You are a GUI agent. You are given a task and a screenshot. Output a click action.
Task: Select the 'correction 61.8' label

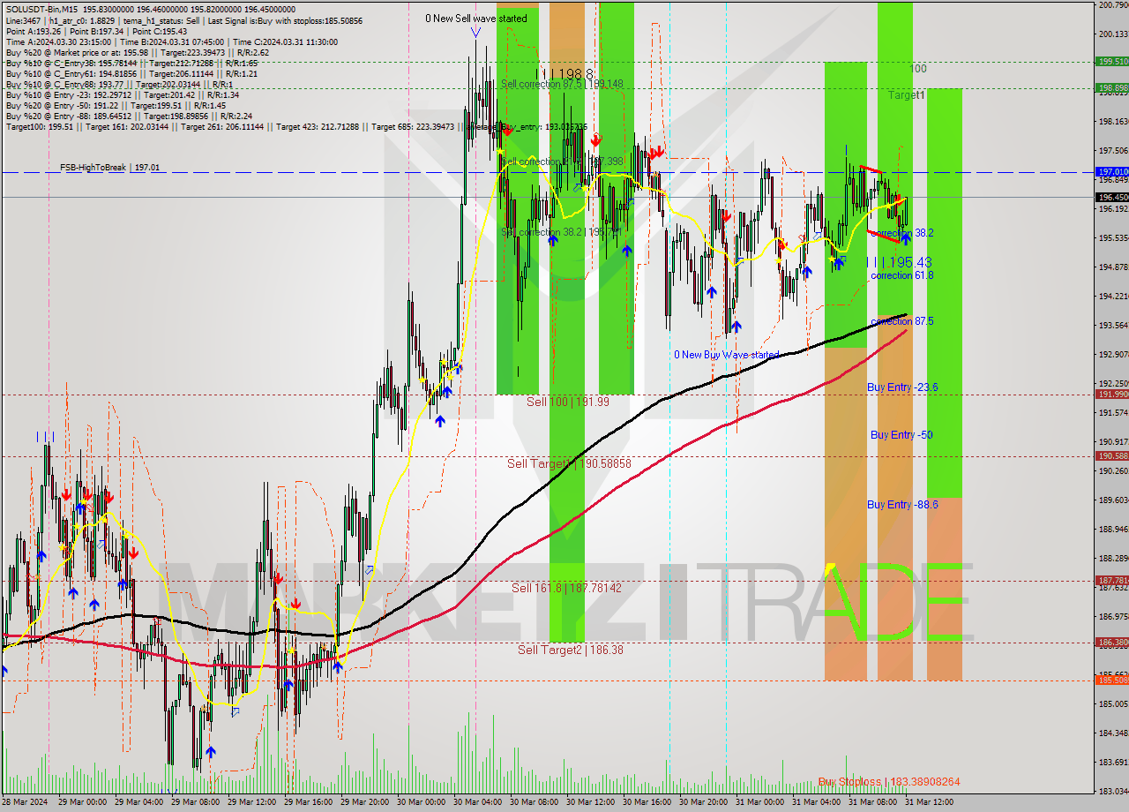point(901,275)
